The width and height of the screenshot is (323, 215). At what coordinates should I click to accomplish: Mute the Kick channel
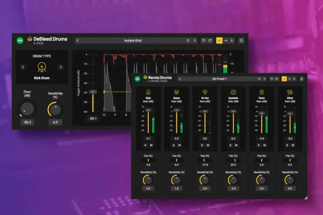(x=151, y=145)
